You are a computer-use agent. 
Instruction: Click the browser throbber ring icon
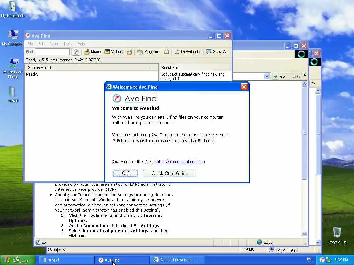tap(301, 54)
